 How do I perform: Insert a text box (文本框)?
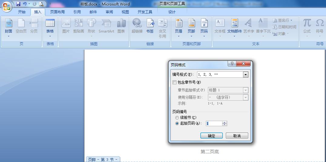click(220, 28)
